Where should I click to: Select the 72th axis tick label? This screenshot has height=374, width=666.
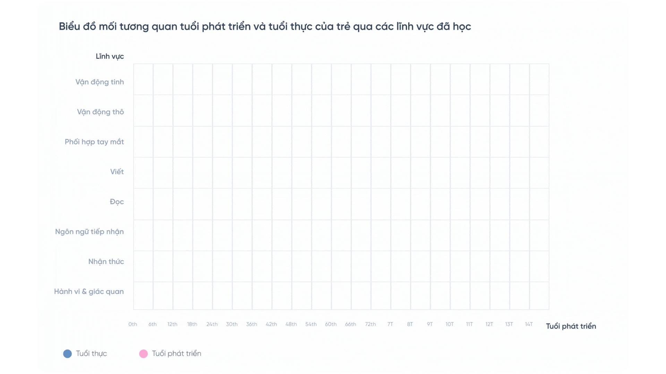370,324
